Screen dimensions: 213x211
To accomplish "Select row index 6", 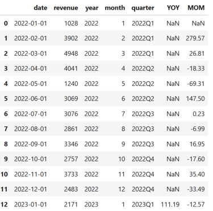I will [x=6, y=114].
